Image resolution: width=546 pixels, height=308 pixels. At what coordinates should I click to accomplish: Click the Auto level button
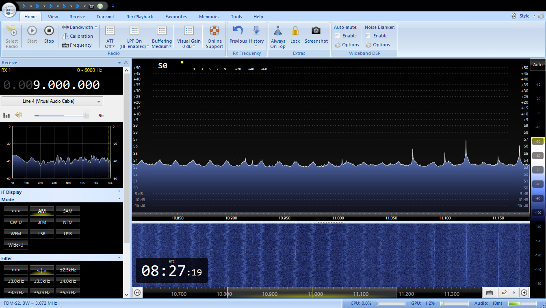click(537, 65)
